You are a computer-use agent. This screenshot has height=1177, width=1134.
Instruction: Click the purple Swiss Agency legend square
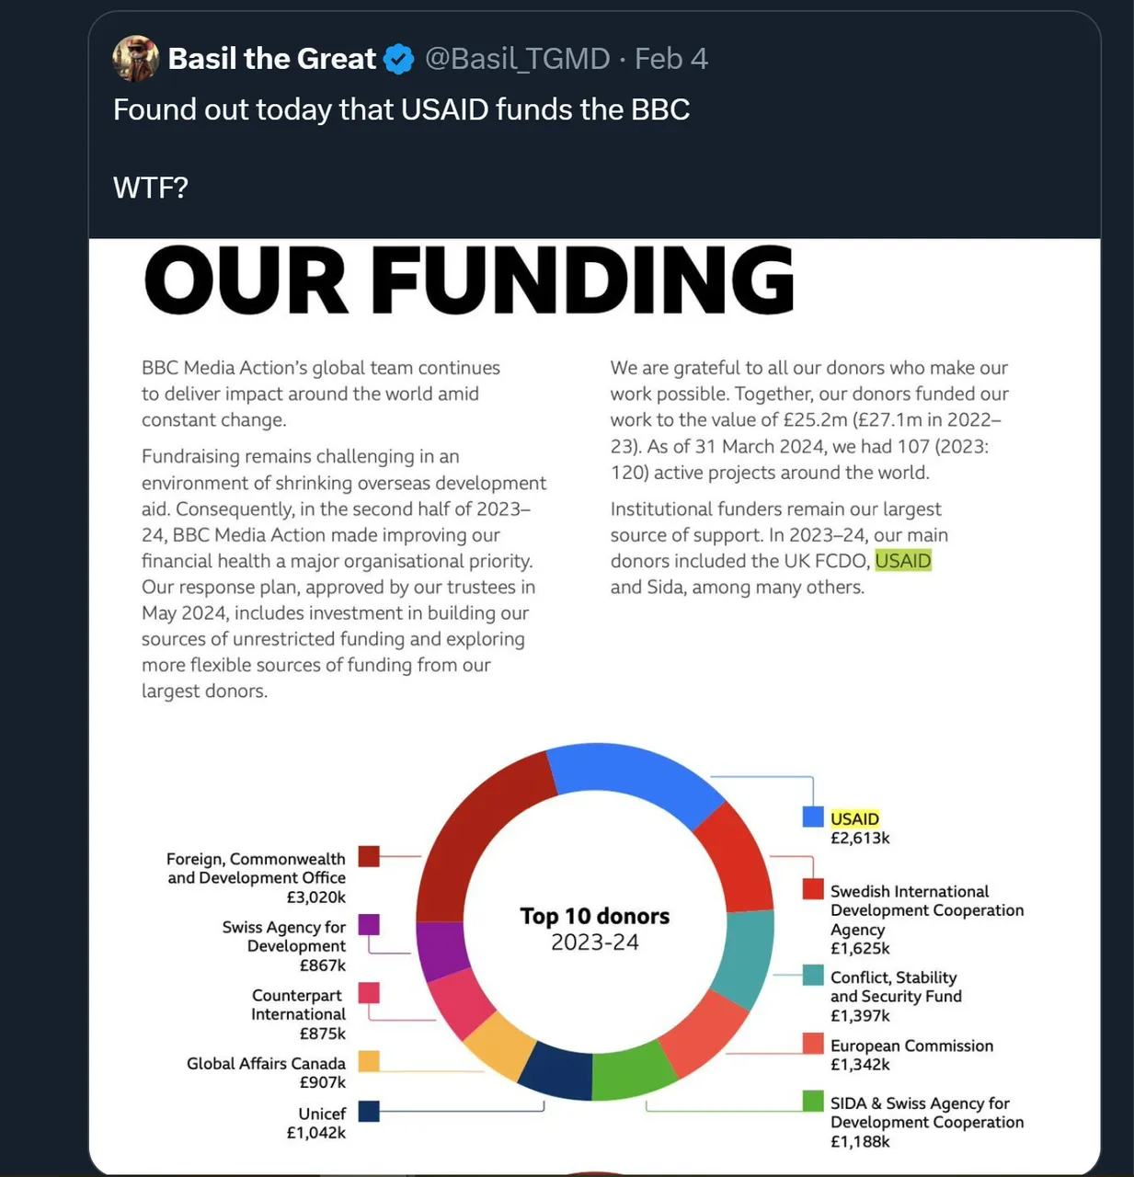(369, 924)
